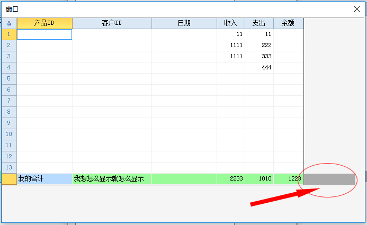Click 支出 cell showing 222

tap(259, 46)
